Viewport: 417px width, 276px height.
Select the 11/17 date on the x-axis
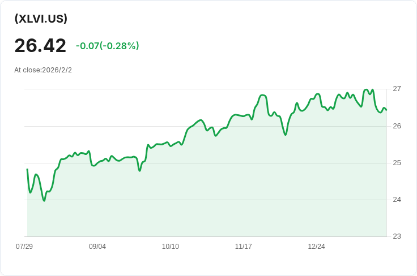[243, 247]
